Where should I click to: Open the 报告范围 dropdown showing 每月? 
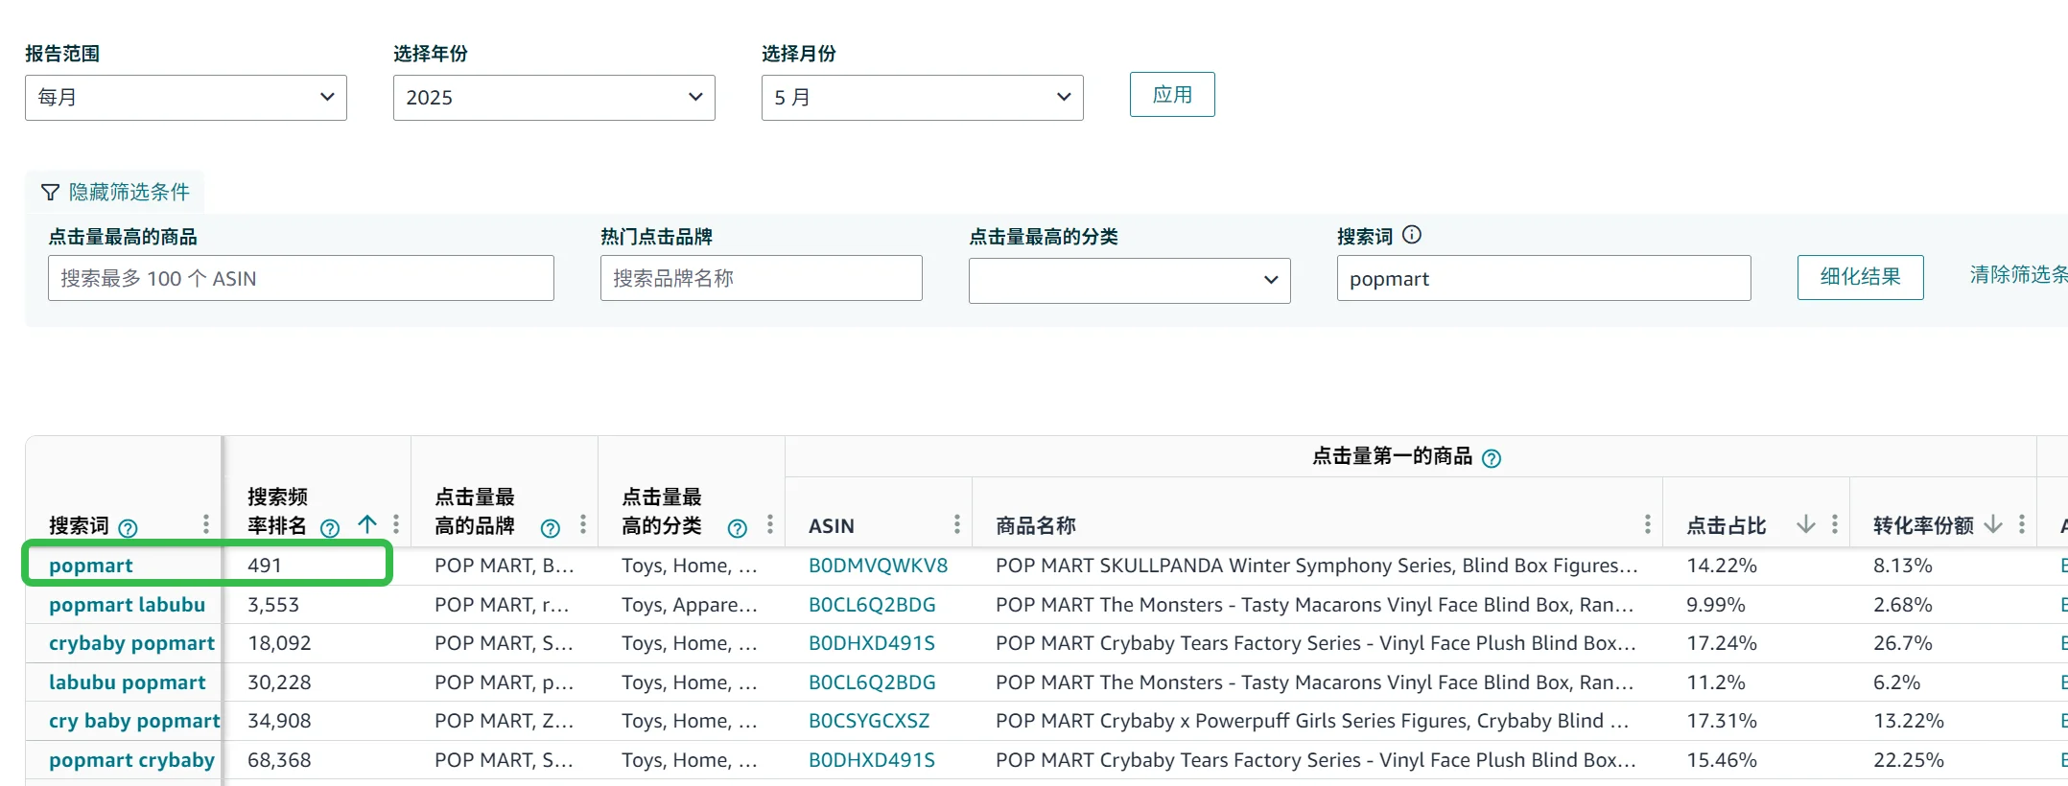pyautogui.click(x=186, y=98)
